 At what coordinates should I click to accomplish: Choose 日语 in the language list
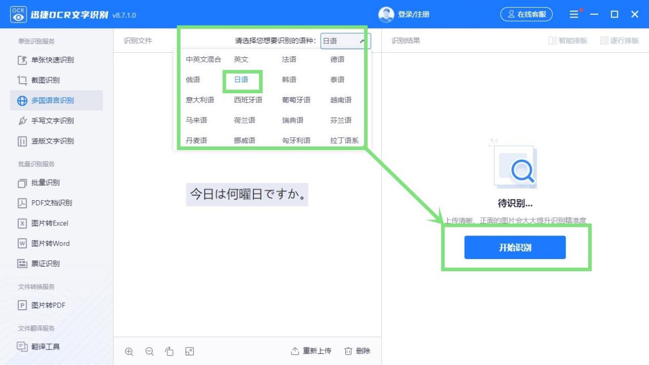tap(241, 80)
